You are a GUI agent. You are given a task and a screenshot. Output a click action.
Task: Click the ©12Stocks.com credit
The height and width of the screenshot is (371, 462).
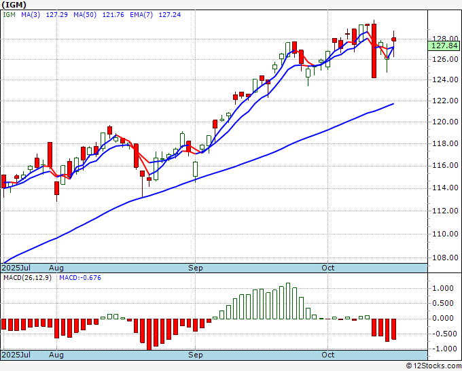pos(433,366)
